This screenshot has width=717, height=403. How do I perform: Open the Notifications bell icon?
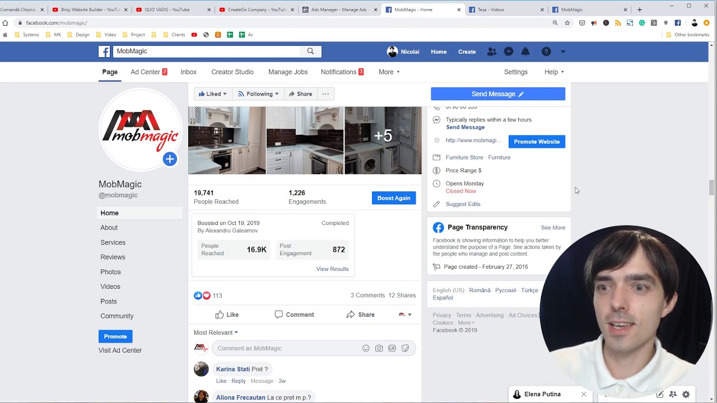[x=525, y=51]
